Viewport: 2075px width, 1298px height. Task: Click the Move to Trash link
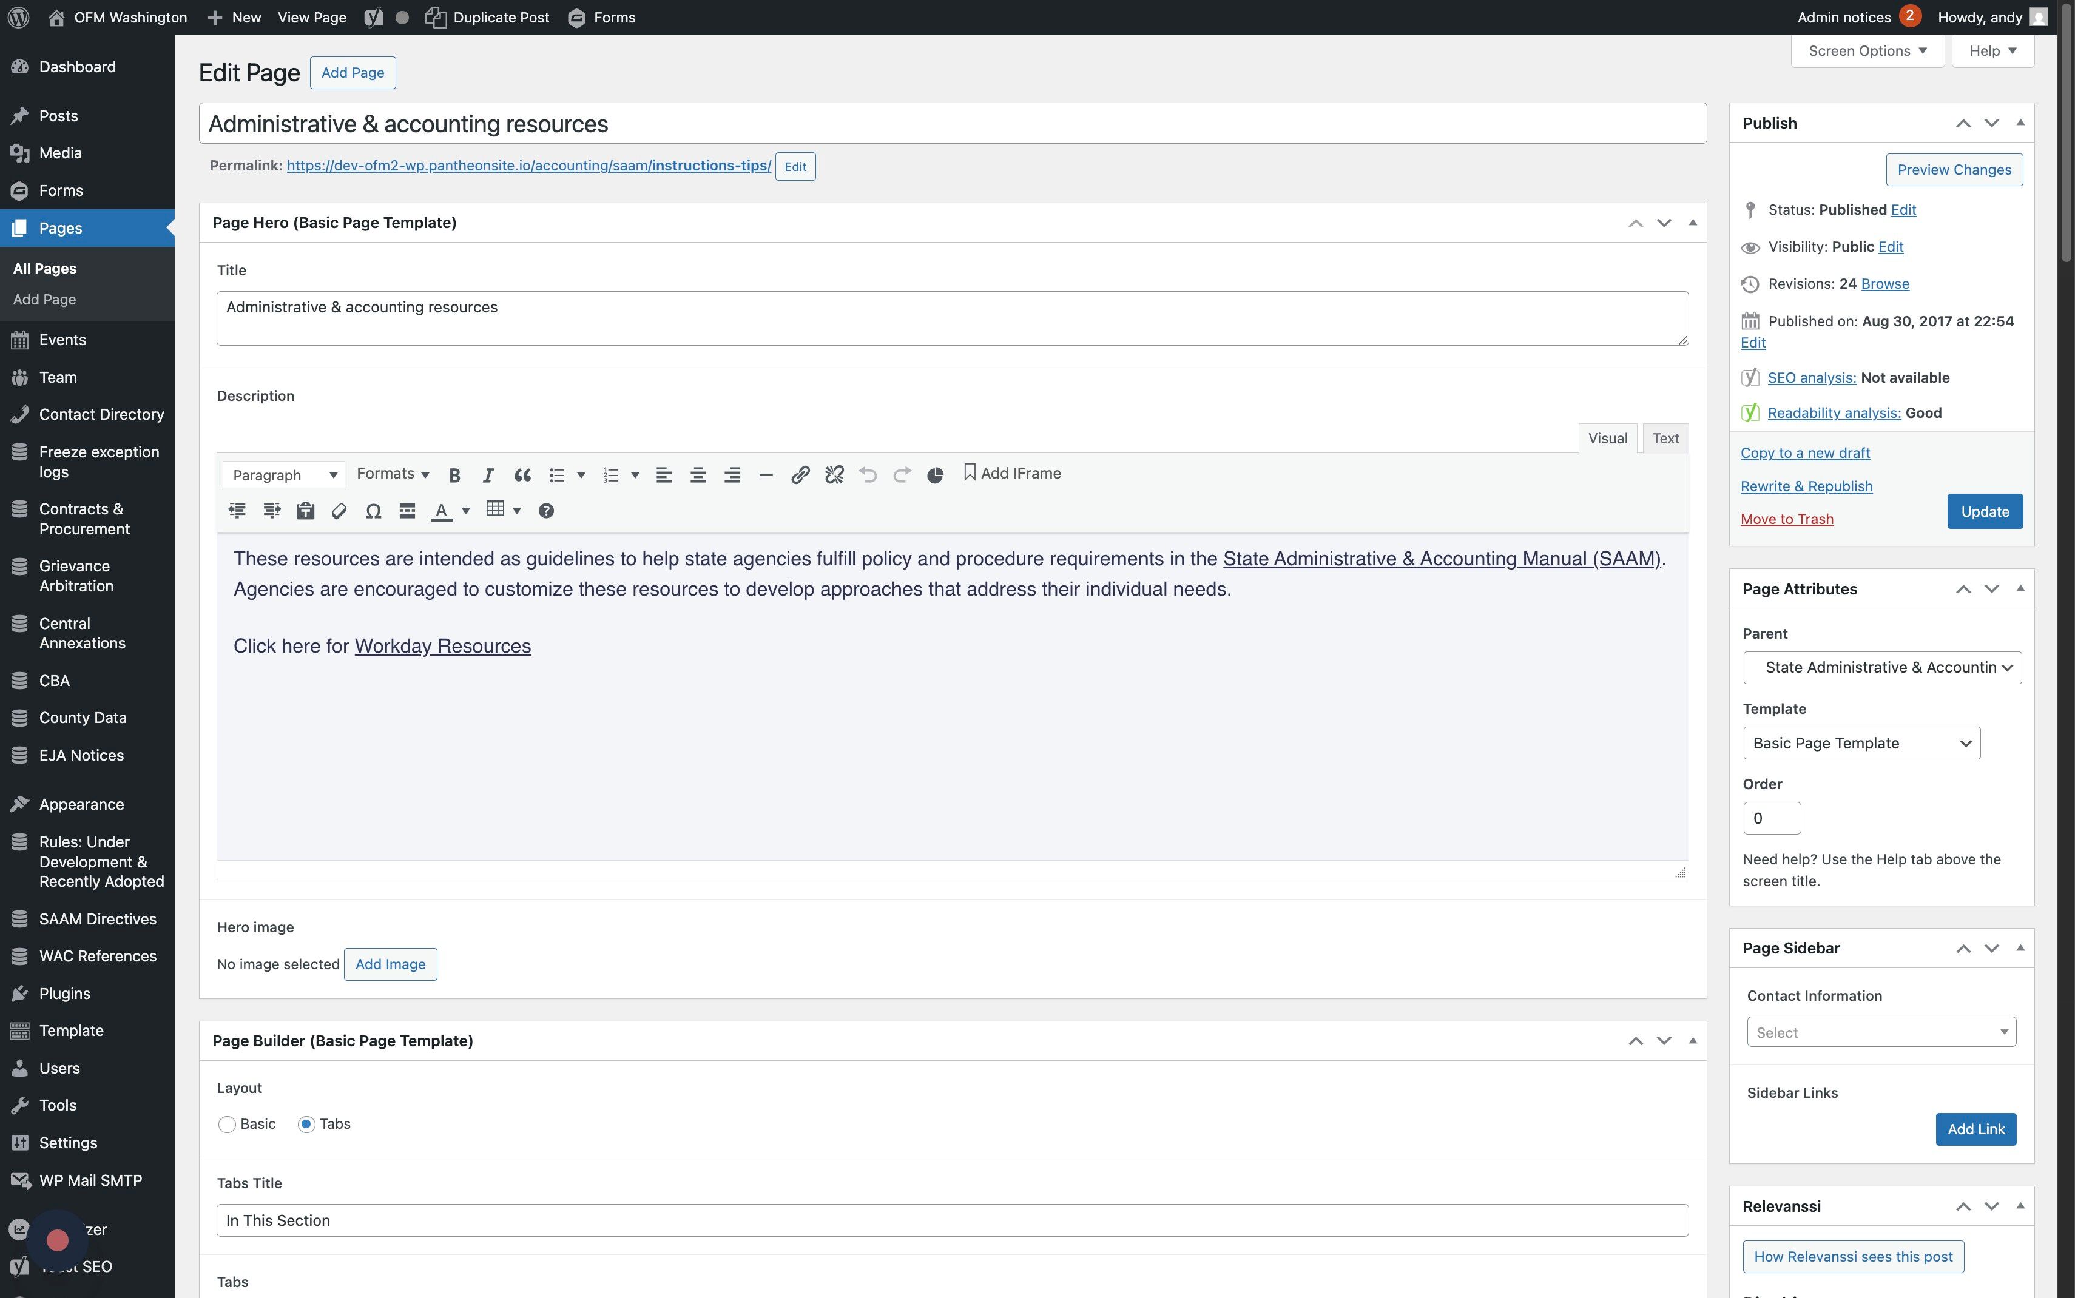[1787, 519]
